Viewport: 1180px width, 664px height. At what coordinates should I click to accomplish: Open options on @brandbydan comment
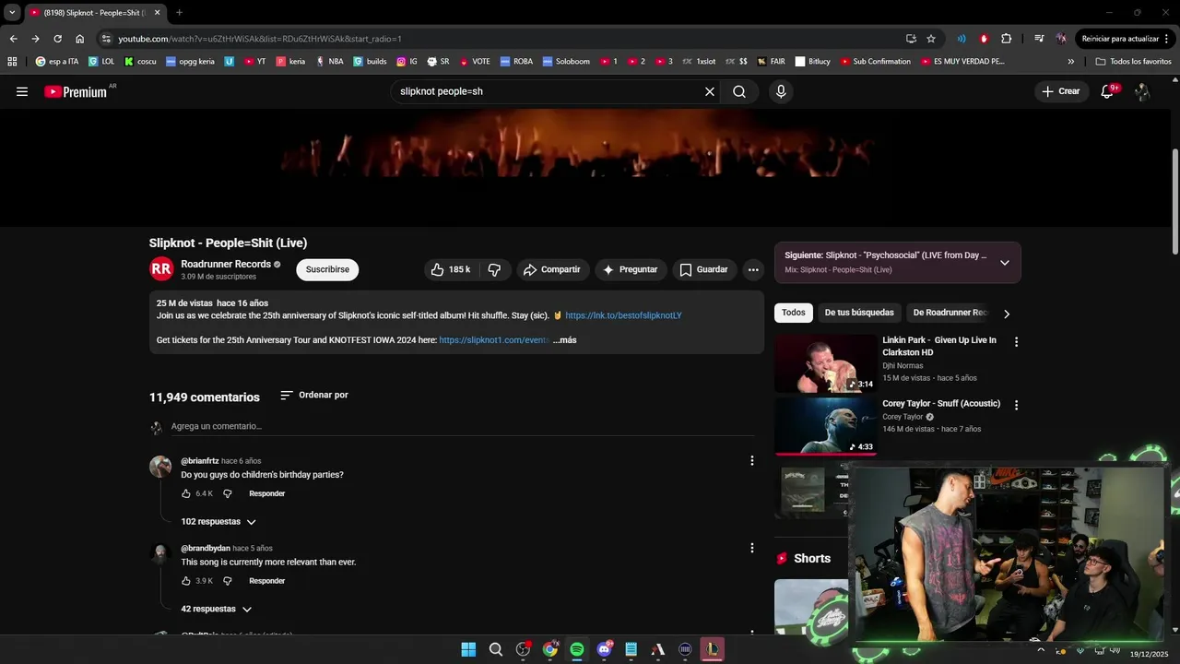click(x=751, y=548)
